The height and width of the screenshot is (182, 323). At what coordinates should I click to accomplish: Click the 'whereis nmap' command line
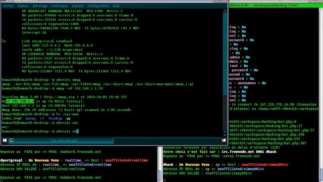[x=69, y=80]
